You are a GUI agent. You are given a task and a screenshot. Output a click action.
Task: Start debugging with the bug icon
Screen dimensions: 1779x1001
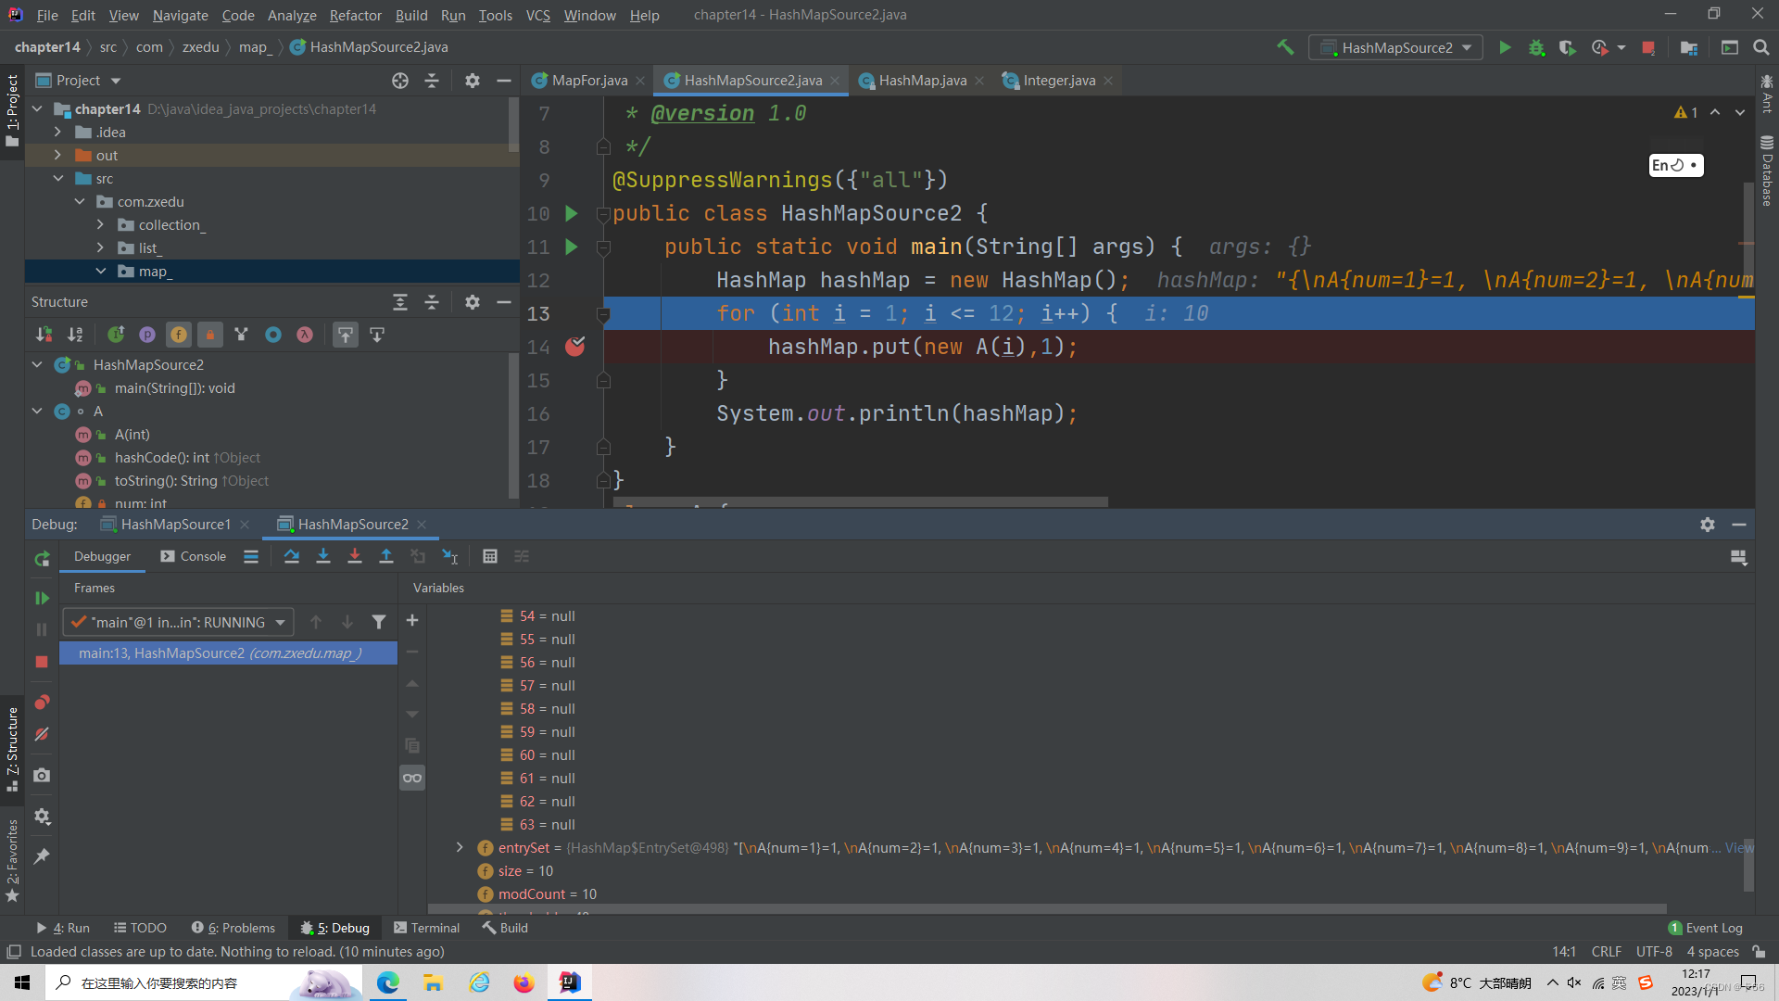click(1536, 47)
